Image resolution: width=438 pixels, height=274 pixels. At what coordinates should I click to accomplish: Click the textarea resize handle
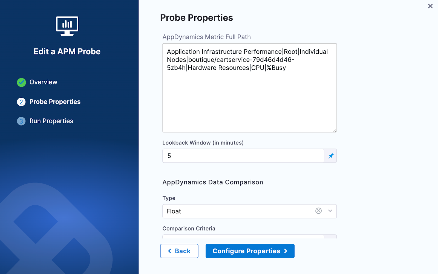[335, 130]
